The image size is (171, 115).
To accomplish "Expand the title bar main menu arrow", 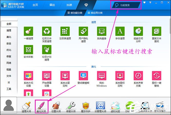I will 150,3.
